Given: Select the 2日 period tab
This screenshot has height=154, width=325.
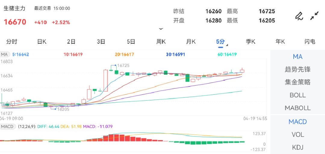Looking at the screenshot, I should 71,42.
